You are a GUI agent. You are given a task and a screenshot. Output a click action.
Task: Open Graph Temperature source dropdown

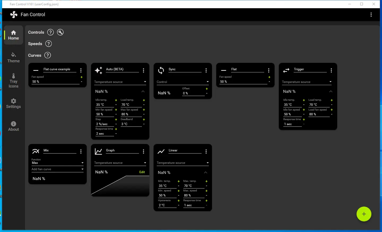120,163
